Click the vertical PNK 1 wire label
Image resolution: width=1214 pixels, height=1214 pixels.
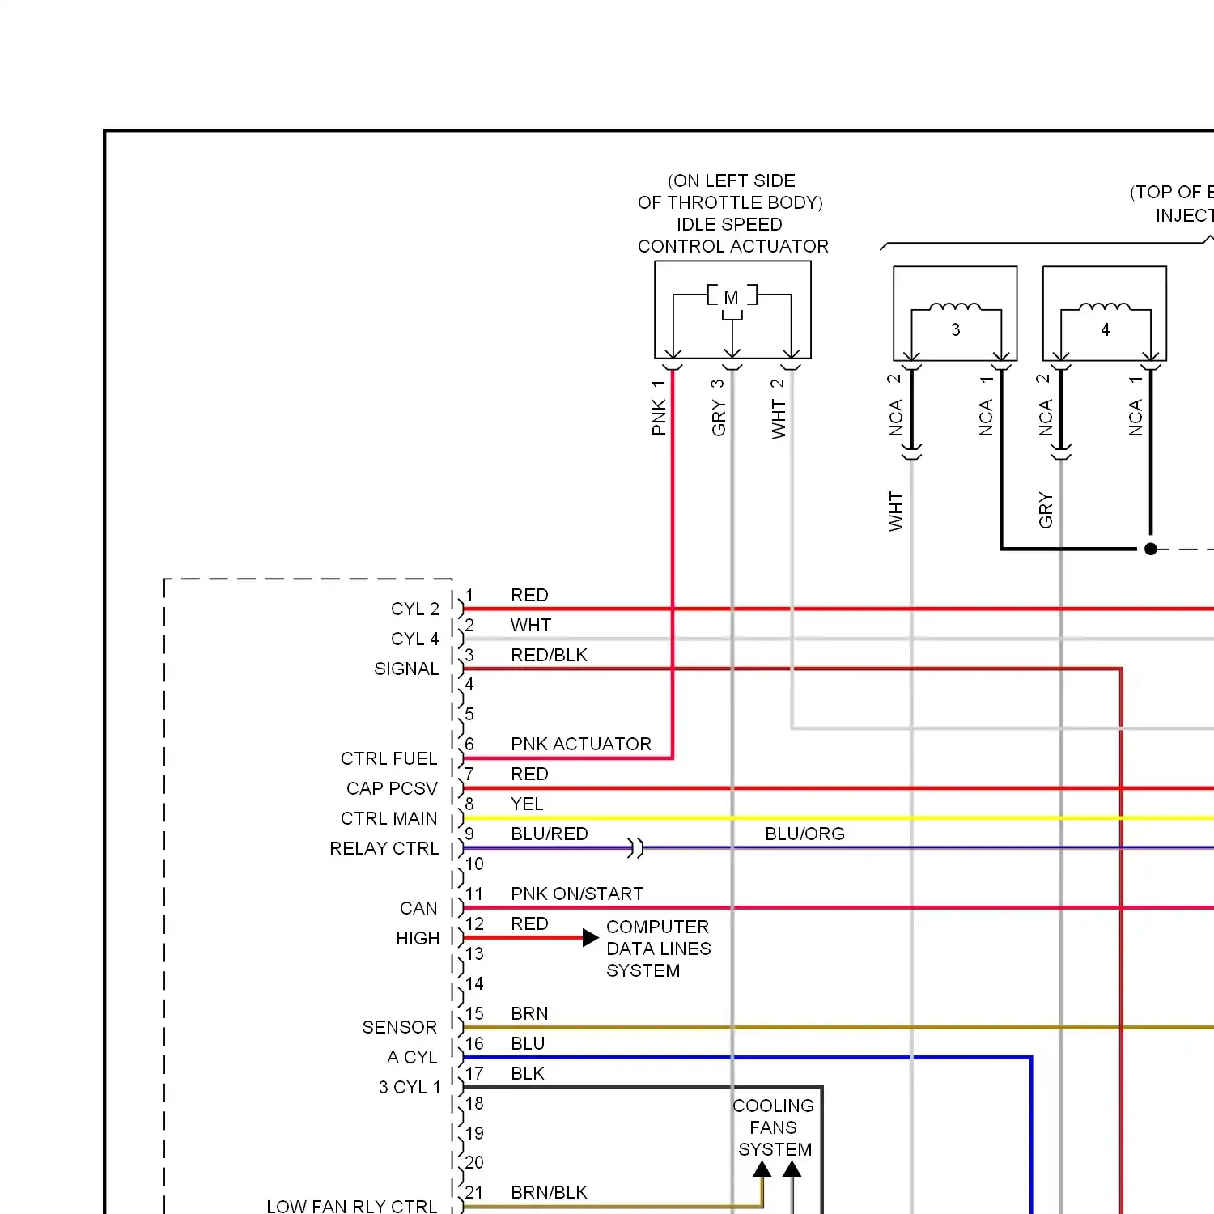pyautogui.click(x=659, y=407)
